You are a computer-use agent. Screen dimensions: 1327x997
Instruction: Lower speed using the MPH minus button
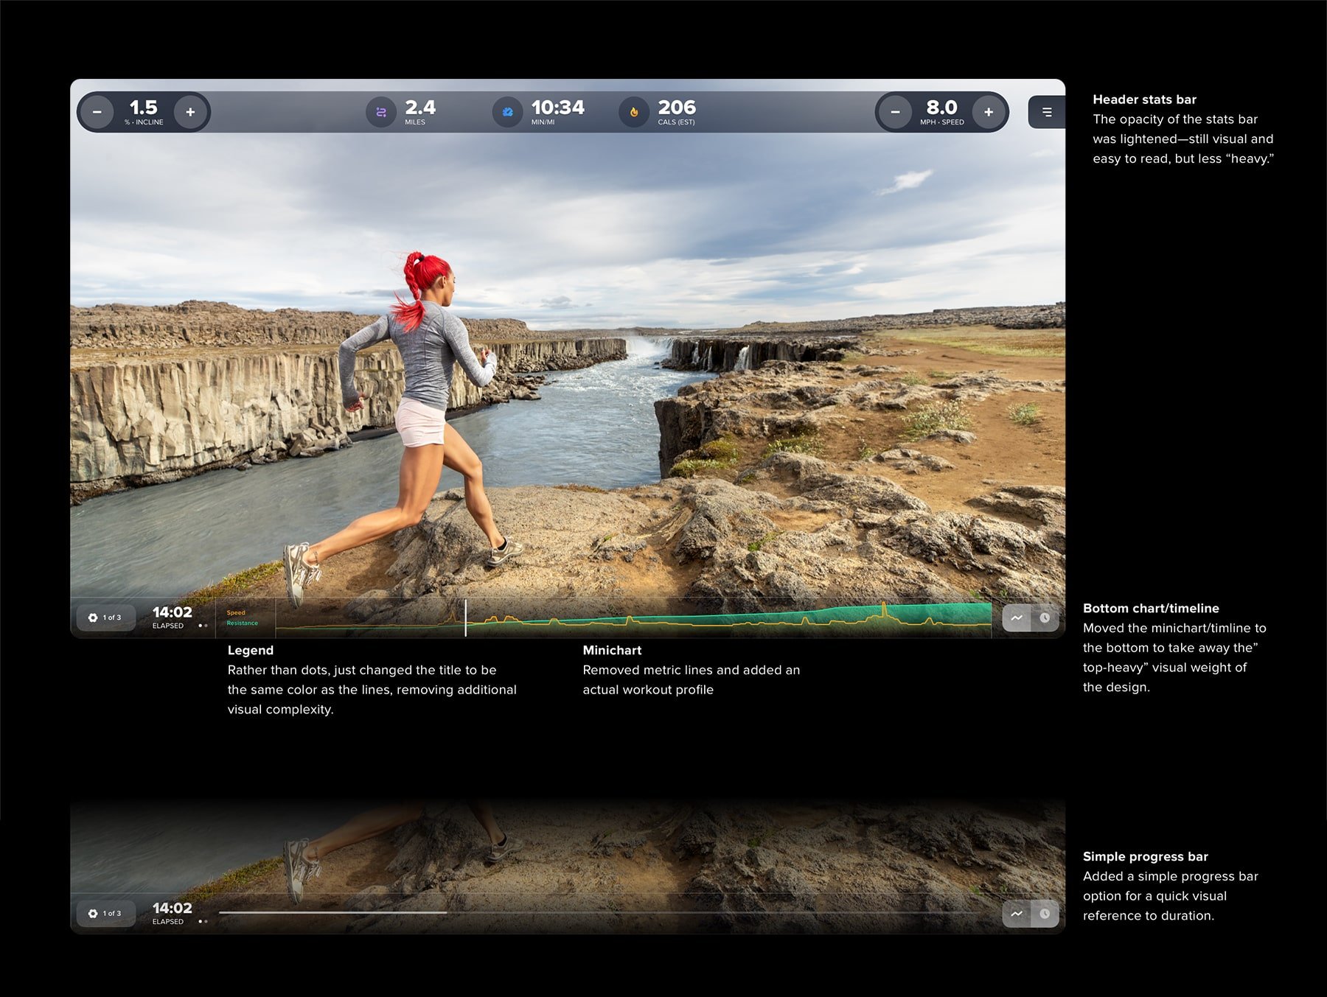pyautogui.click(x=895, y=112)
